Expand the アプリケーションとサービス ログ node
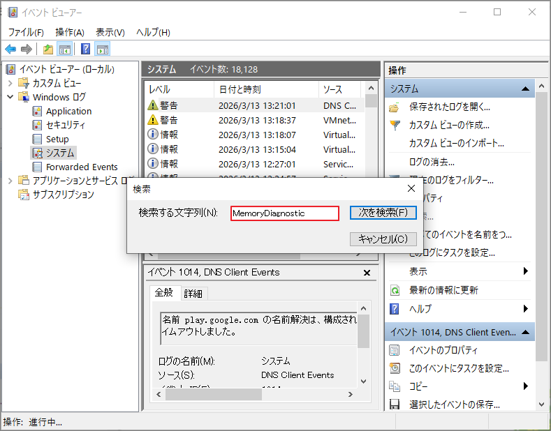The width and height of the screenshot is (551, 431). tap(10, 181)
